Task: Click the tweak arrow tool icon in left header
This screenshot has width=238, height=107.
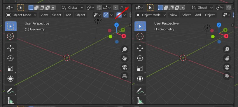Action: coord(21,8)
